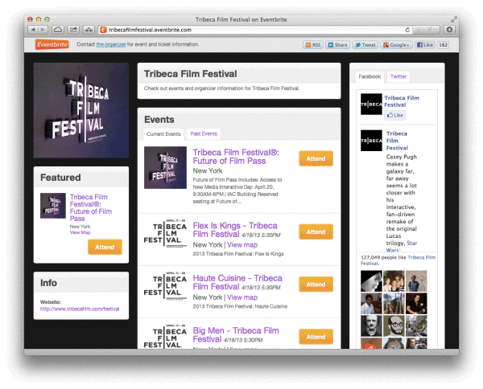Click the Share arrow toolbar icon
This screenshot has height=389, width=483.
[x=73, y=30]
